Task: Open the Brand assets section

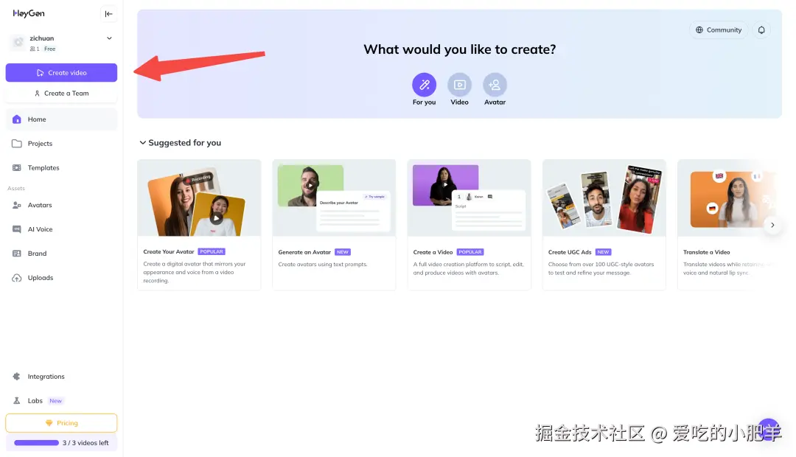Action: 38,253
